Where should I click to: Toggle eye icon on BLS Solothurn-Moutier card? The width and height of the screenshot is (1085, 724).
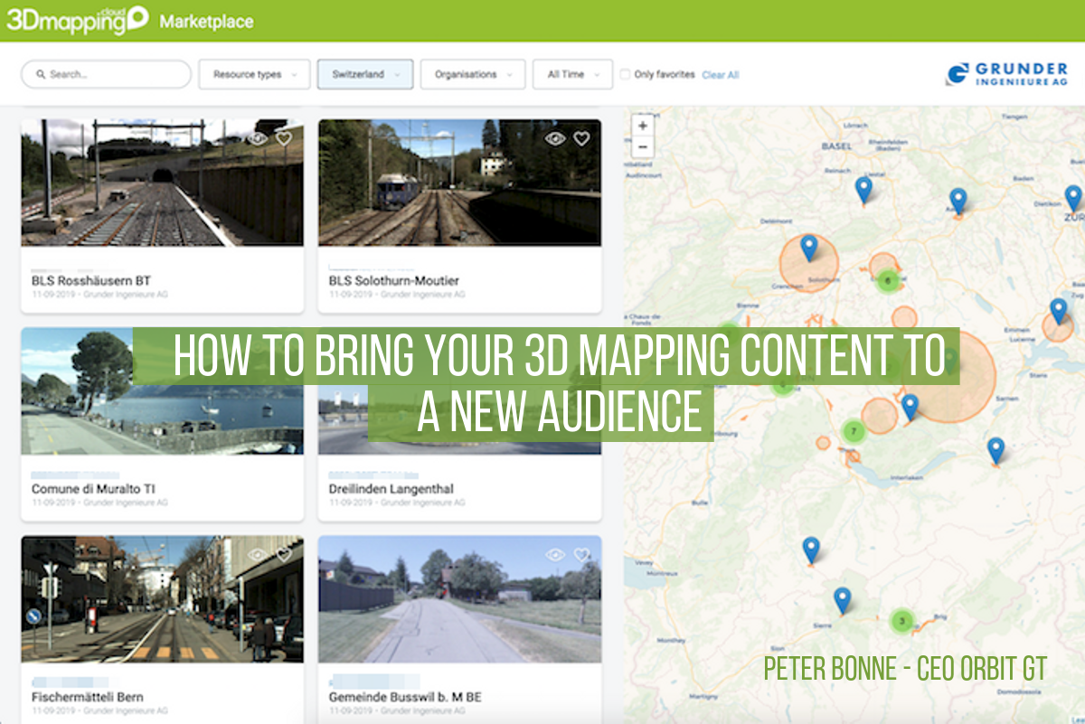click(x=555, y=138)
